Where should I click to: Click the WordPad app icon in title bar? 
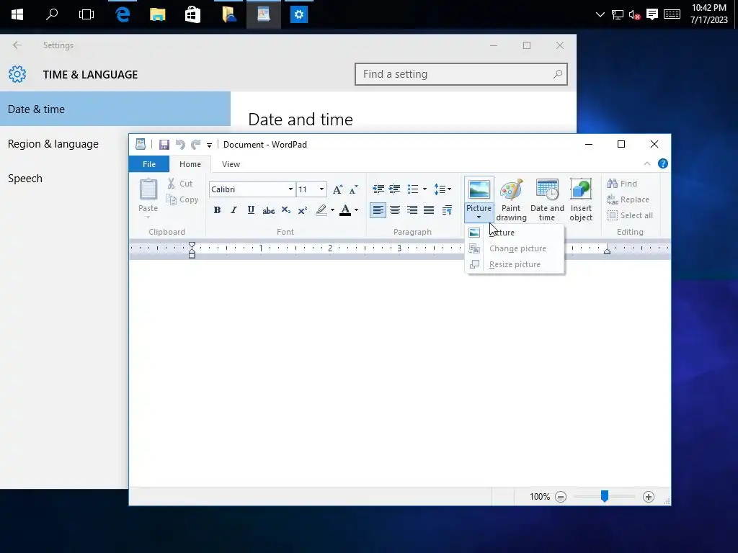click(141, 144)
